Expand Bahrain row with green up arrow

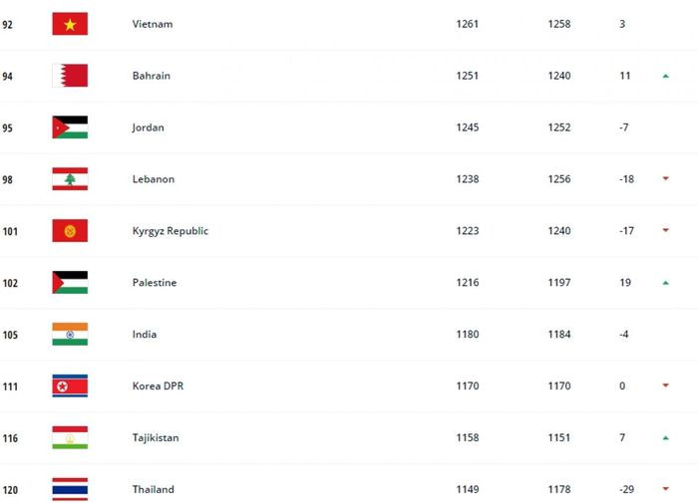(665, 76)
